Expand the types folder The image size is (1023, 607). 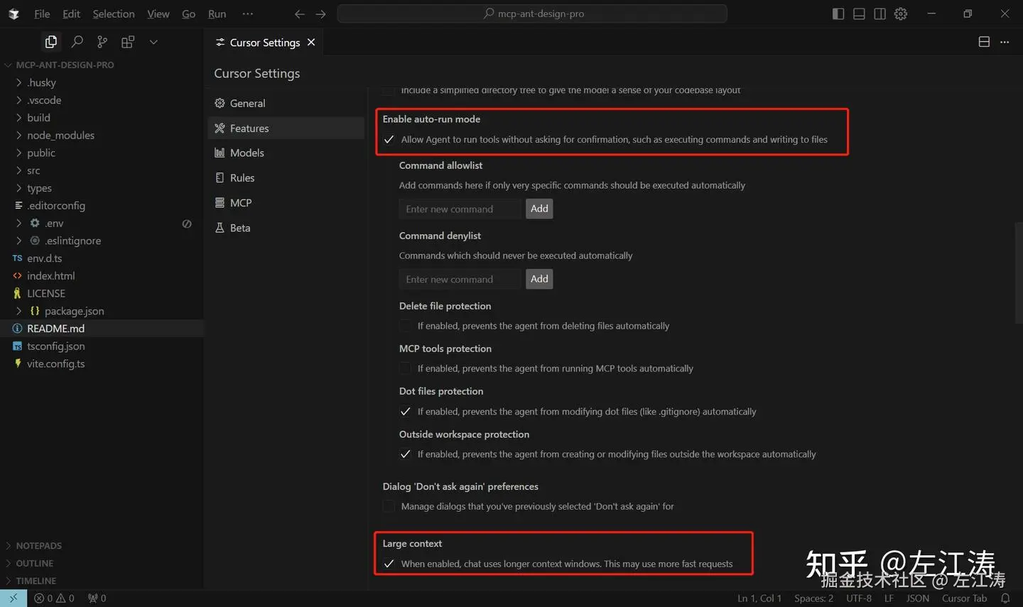[x=102, y=188]
